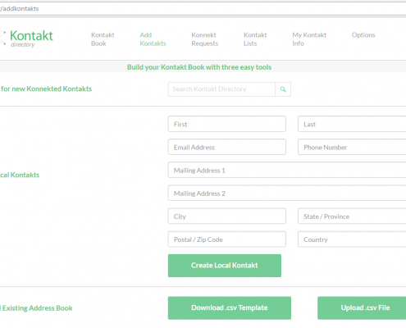Click the Postal / Zip Code field
Viewport: 406px width, 328px height.
[227, 239]
